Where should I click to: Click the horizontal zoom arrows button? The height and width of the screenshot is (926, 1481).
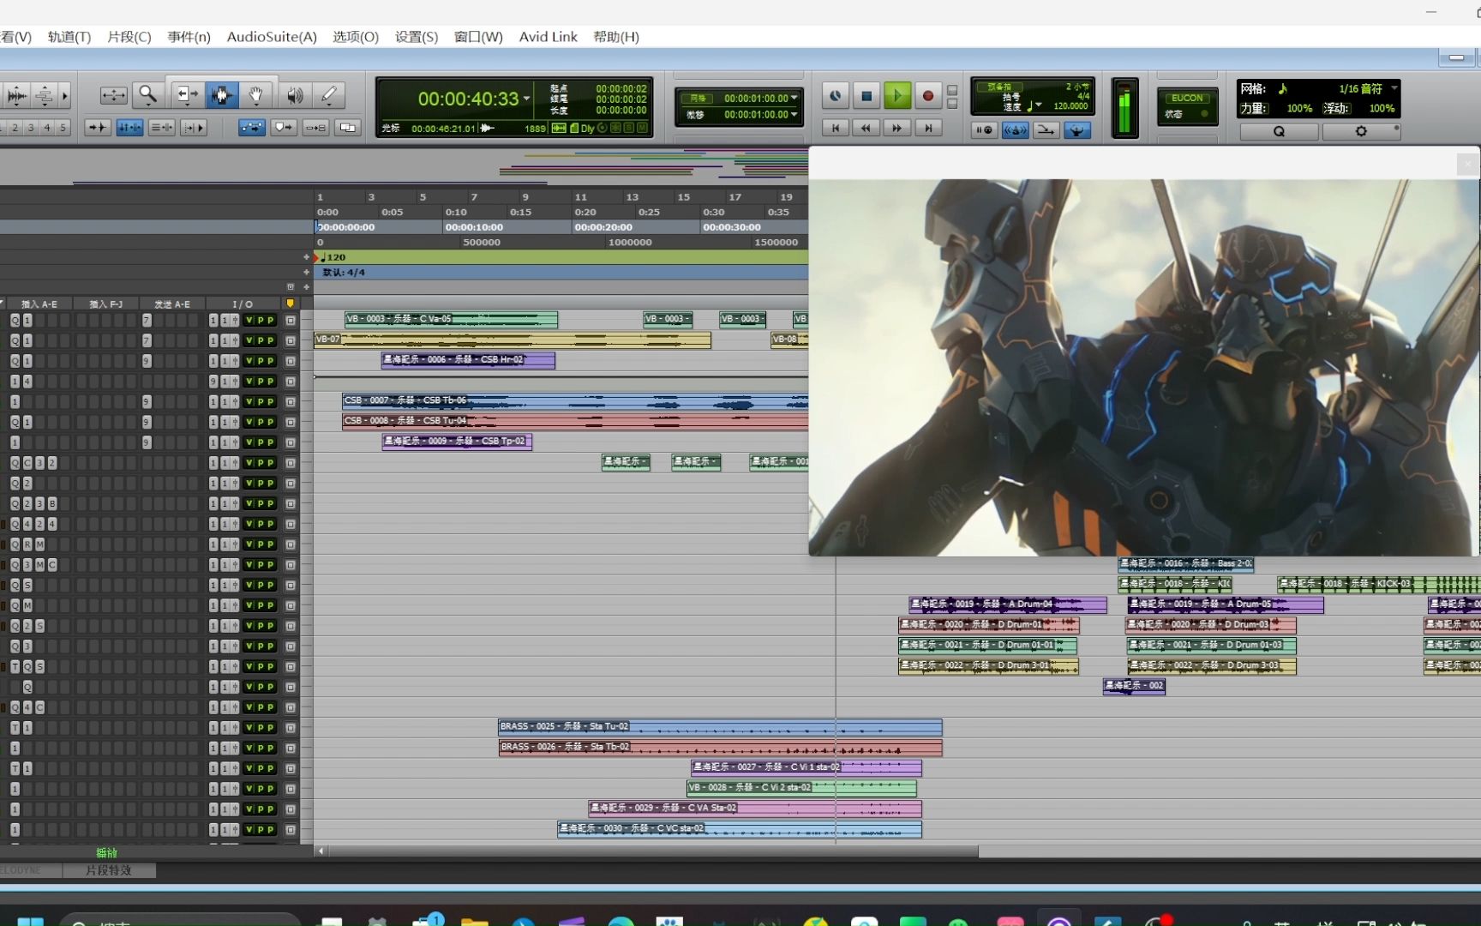pos(113,94)
